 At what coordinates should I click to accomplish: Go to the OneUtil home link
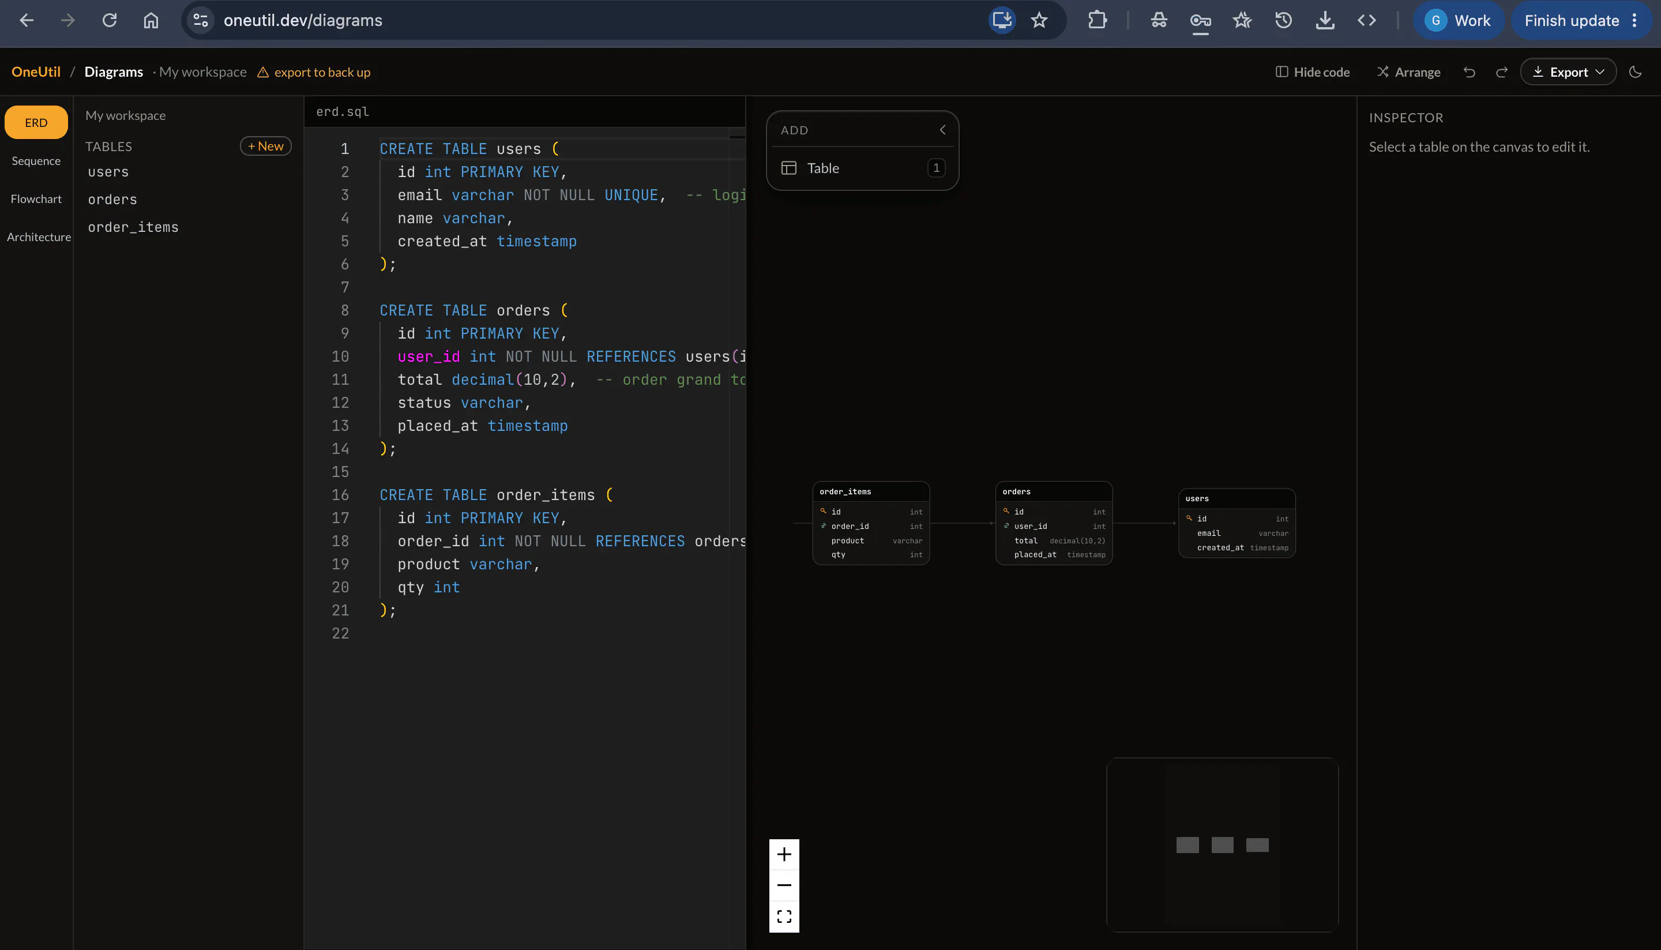[x=36, y=72]
